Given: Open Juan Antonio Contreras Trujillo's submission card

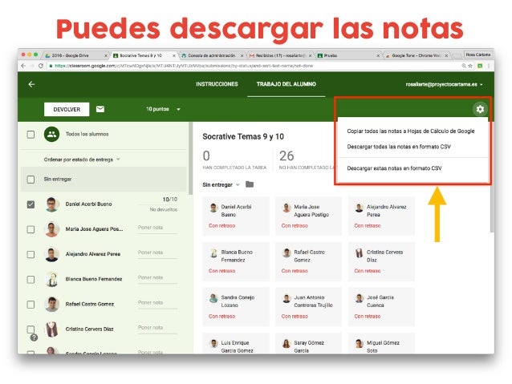Looking at the screenshot, I should click(309, 307).
